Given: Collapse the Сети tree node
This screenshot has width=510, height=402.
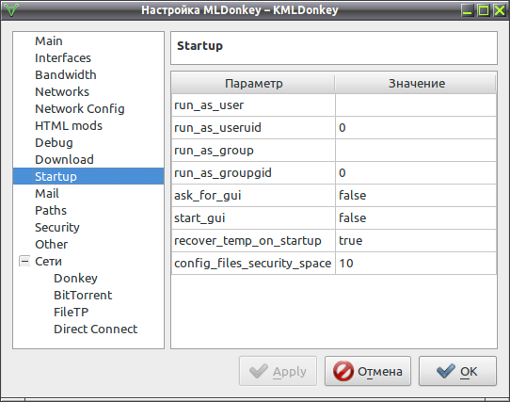Looking at the screenshot, I should pos(24,261).
